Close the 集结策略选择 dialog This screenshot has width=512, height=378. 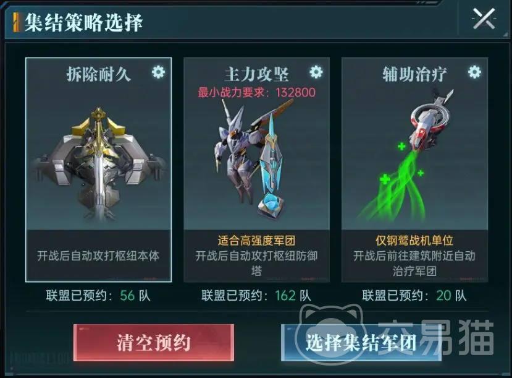point(484,19)
